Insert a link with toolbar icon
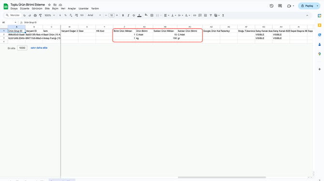Image resolution: width=324 pixels, height=181 pixels. tap(195, 15)
